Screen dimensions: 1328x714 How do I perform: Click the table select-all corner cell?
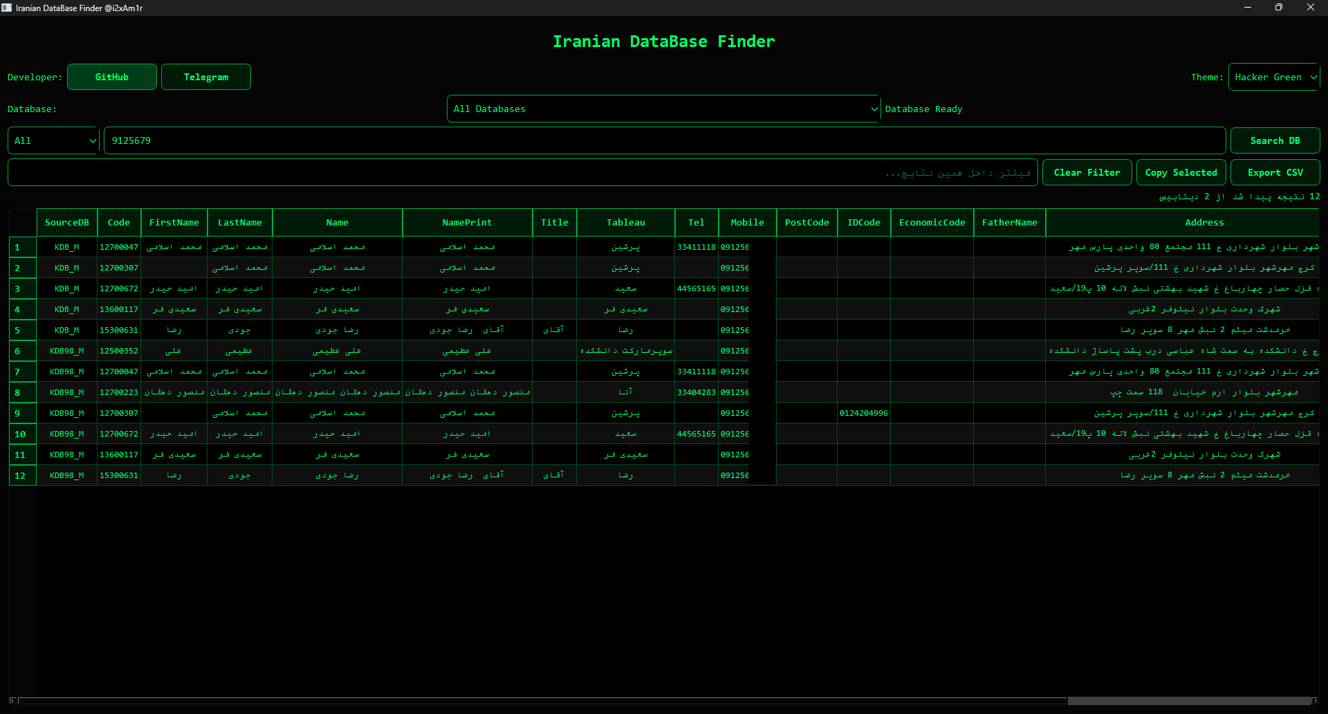pyautogui.click(x=23, y=222)
